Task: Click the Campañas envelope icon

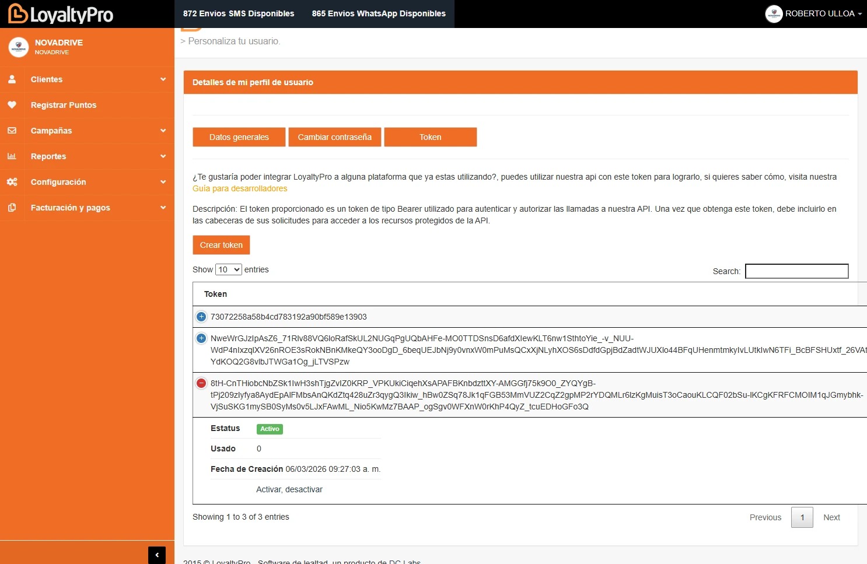Action: click(x=12, y=131)
